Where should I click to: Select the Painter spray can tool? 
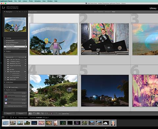[51, 114]
